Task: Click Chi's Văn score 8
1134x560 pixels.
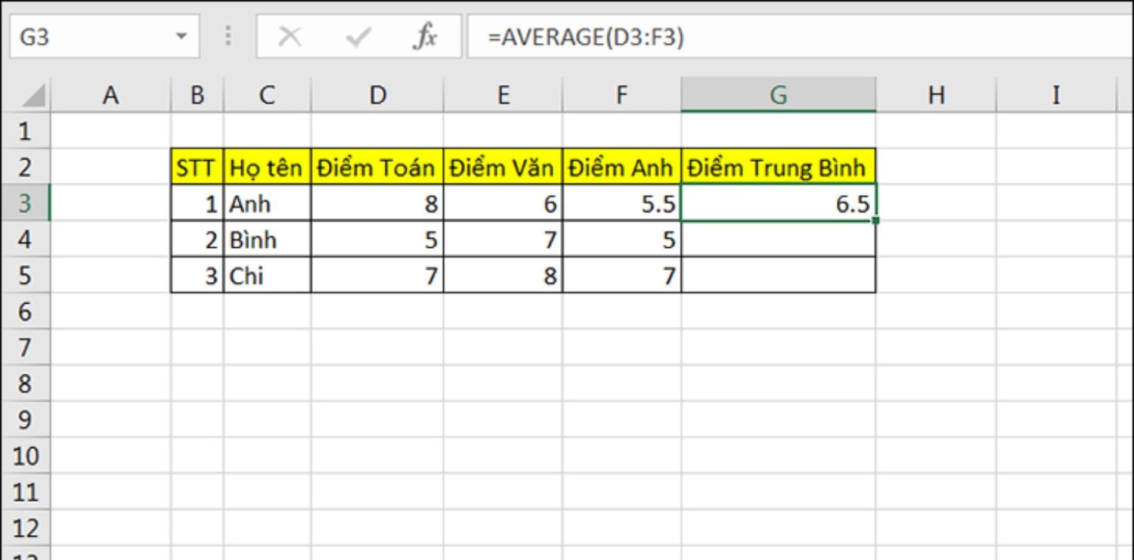Action: click(x=503, y=275)
